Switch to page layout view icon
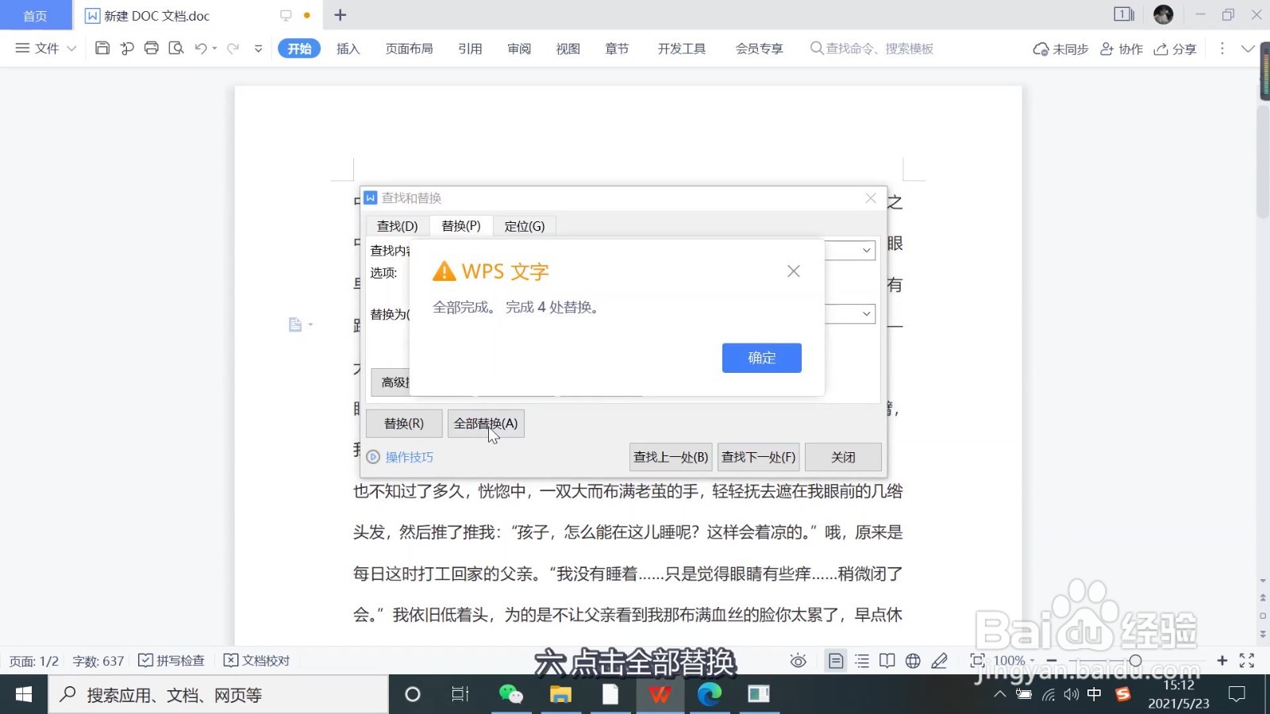 (x=836, y=660)
